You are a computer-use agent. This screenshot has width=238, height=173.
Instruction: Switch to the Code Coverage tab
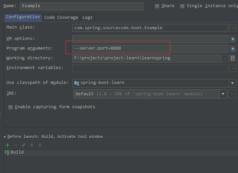point(61,17)
